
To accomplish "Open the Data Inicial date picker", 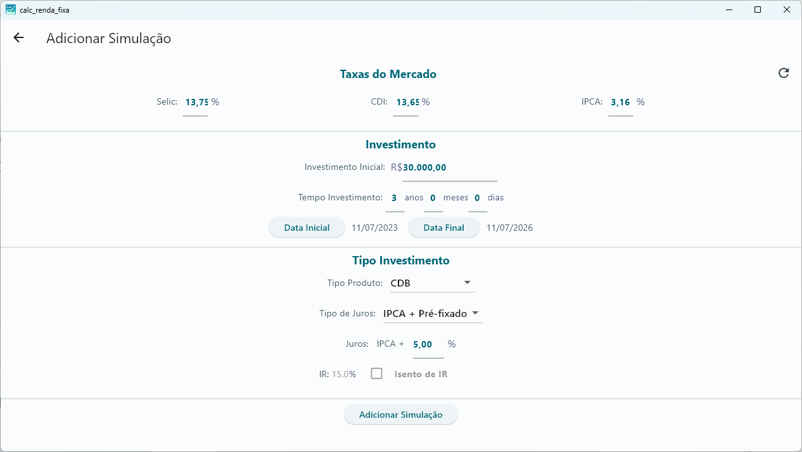I will [x=307, y=228].
